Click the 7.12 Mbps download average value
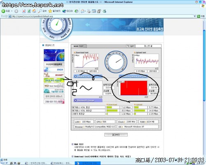Image resolution: width=206 pixels, height=165 pixels. click(x=126, y=107)
